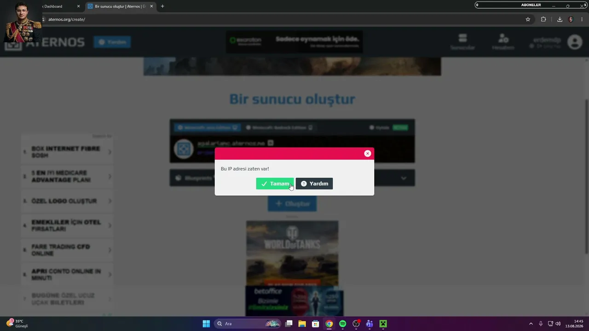Open File Explorer from the taskbar
Viewport: 589px width, 331px height.
[x=302, y=324]
